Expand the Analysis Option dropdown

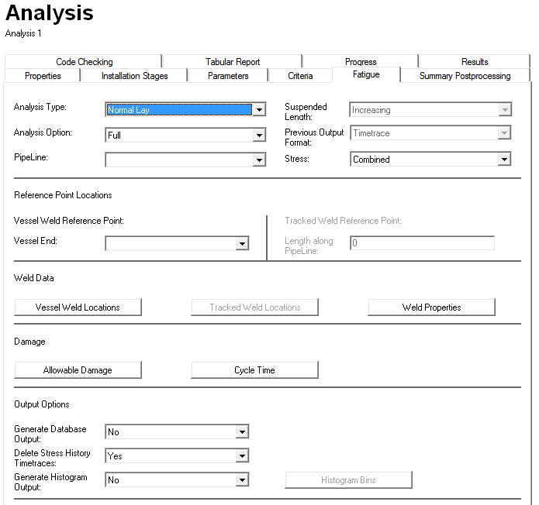[x=259, y=136]
